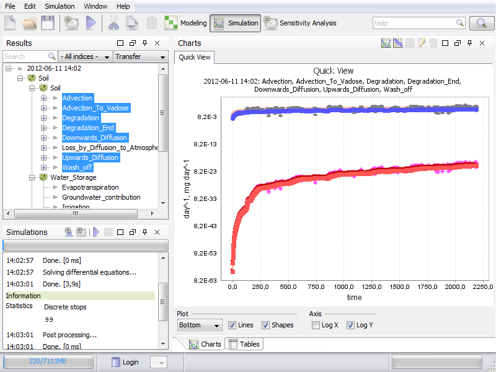This screenshot has height=372, width=496.
Task: Switch to the Tables tab
Action: (x=244, y=344)
